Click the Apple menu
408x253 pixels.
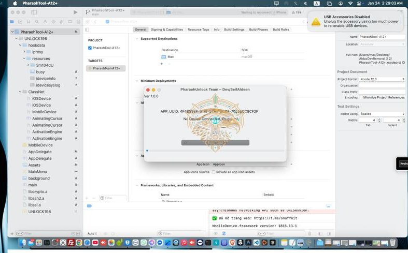[x=15, y=4]
